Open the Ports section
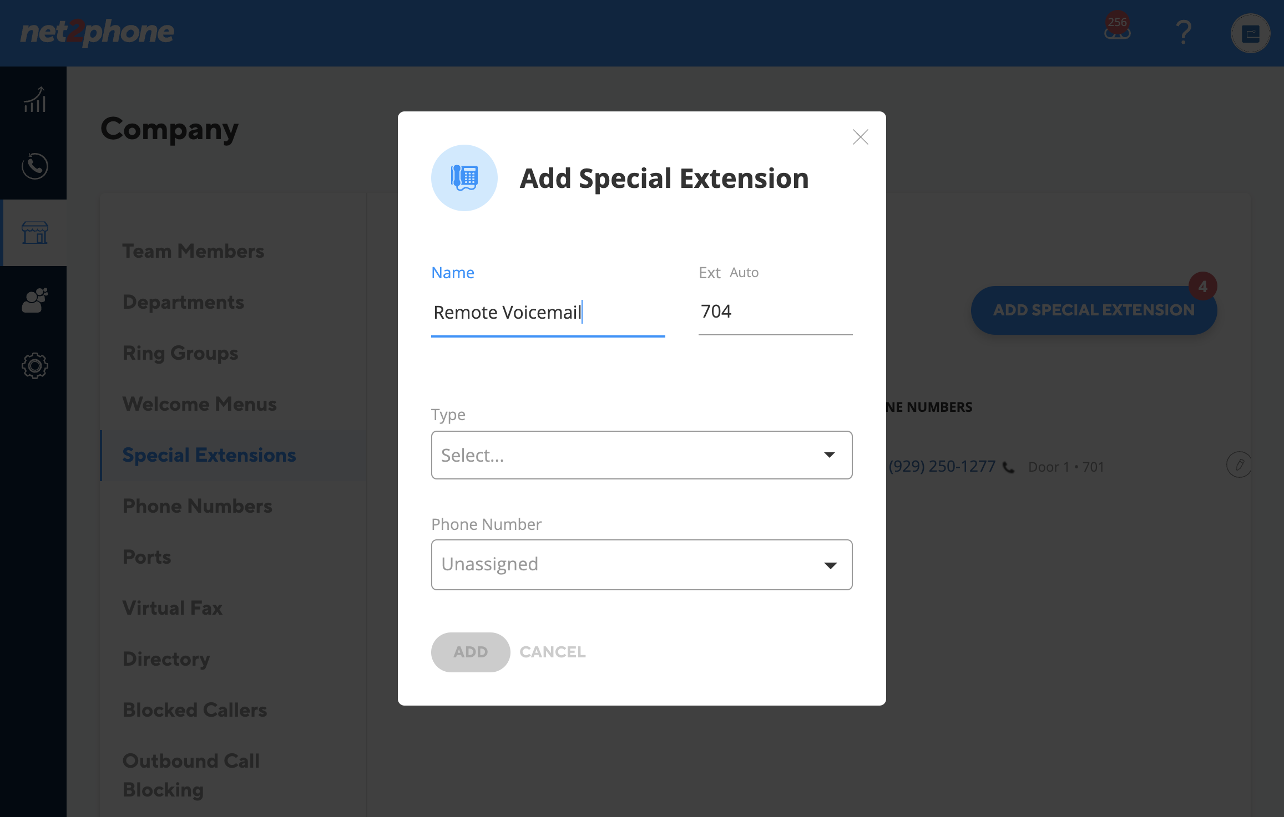 [146, 557]
